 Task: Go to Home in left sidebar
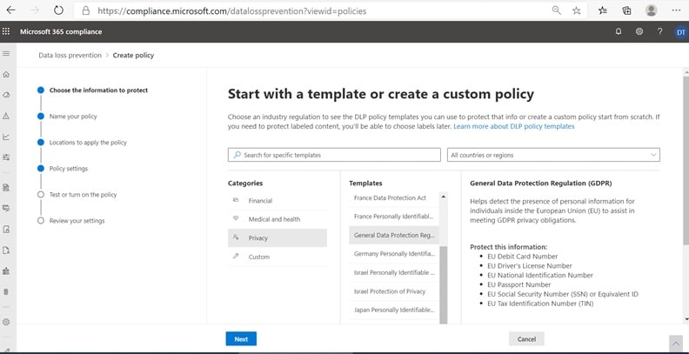(x=6, y=74)
